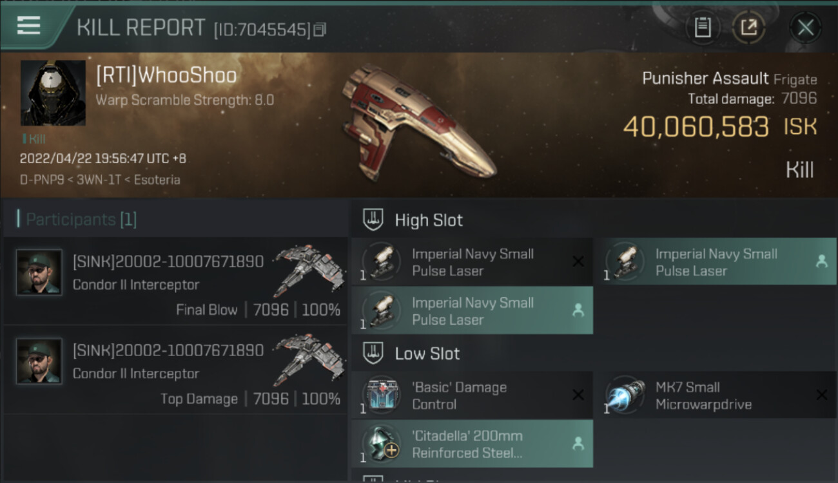Copy kill report ID icon

tap(320, 29)
